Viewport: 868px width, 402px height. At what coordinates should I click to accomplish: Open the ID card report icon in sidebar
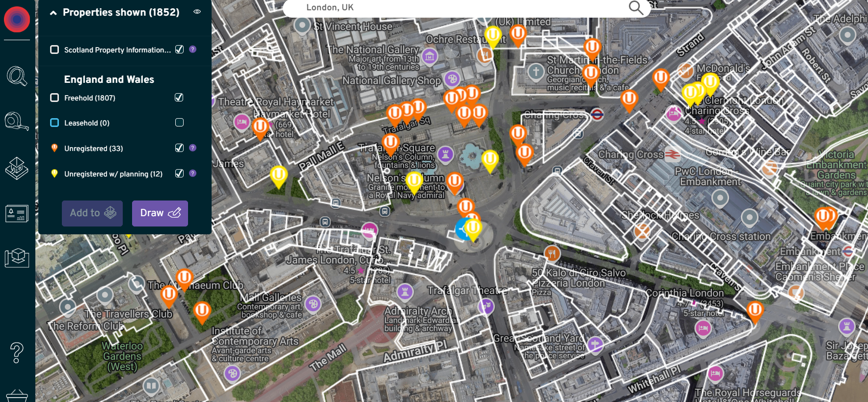click(17, 214)
